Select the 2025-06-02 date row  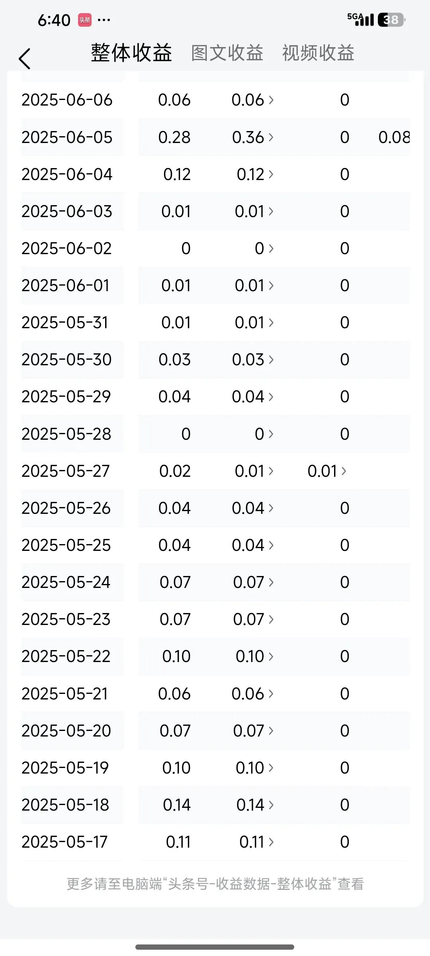click(x=215, y=249)
